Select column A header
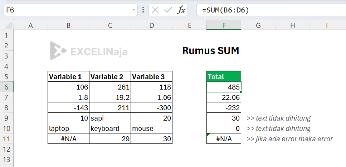 pos(31,26)
